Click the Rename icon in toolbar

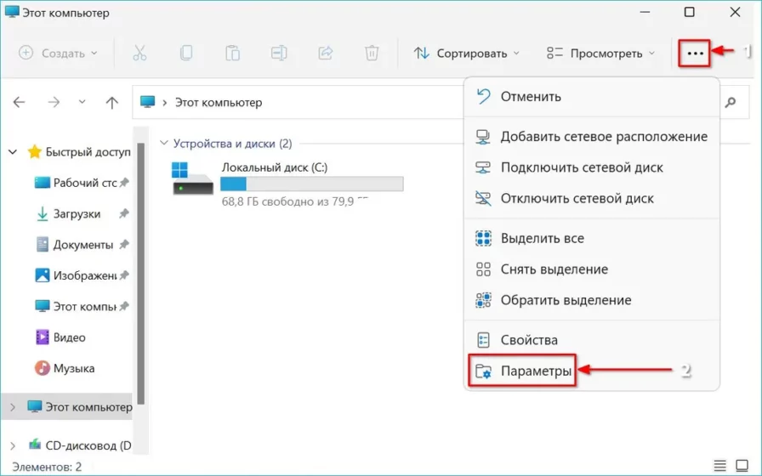pyautogui.click(x=279, y=53)
